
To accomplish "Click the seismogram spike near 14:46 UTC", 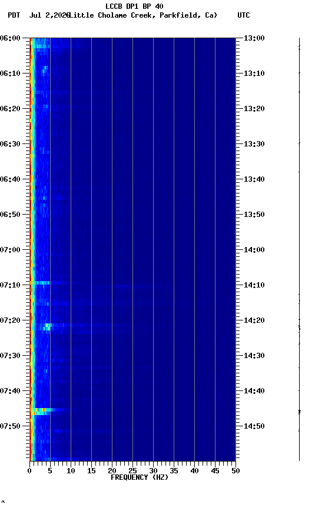I will tap(299, 412).
